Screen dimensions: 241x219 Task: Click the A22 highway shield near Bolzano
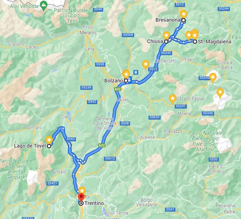pos(118,89)
